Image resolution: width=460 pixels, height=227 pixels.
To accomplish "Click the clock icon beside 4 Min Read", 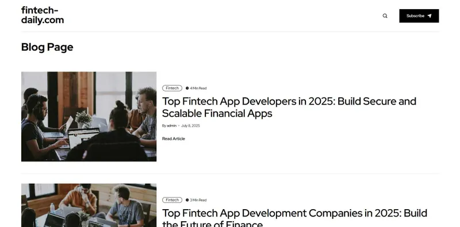I will 187,88.
